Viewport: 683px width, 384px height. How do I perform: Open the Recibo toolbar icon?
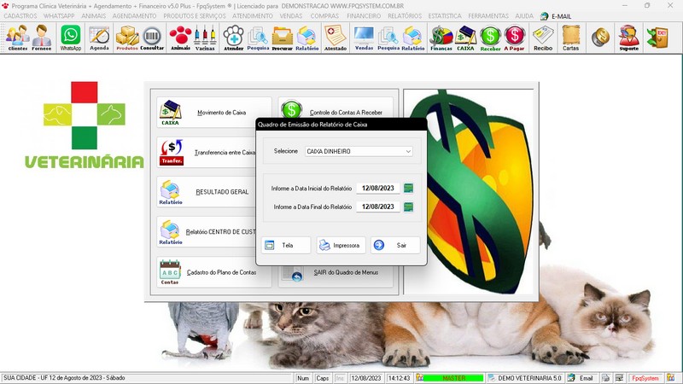(543, 38)
